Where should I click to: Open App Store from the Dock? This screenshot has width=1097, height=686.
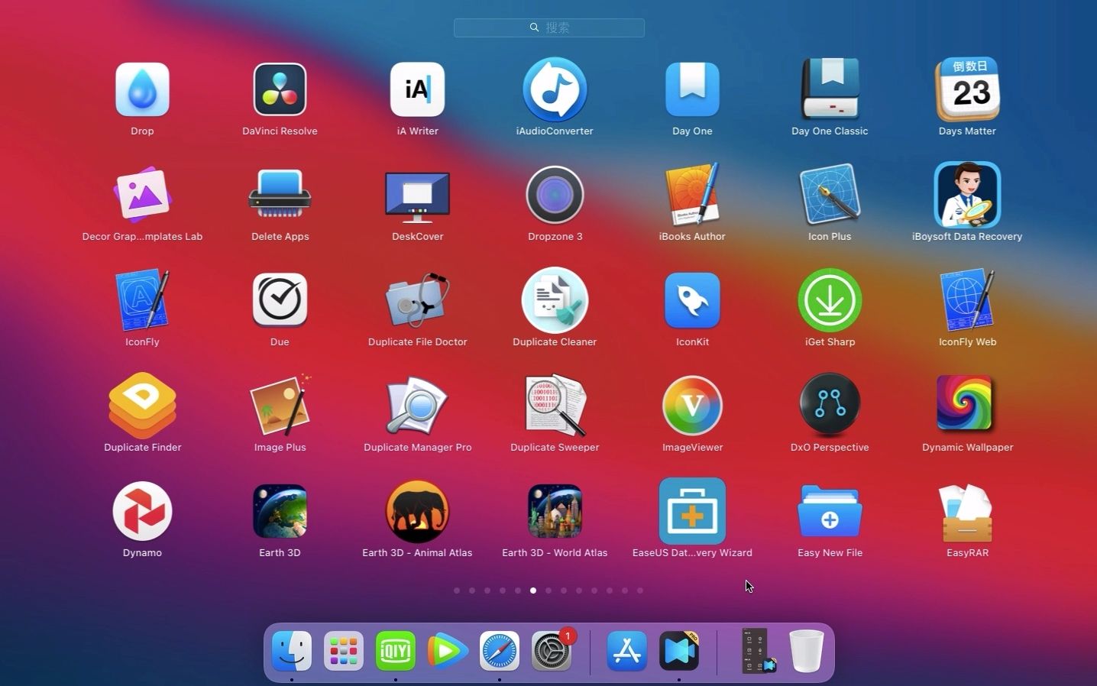(627, 651)
